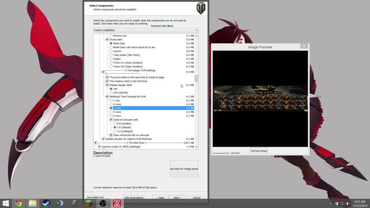Open Minecraft from the taskbar
370x208 pixels.
tap(88, 203)
